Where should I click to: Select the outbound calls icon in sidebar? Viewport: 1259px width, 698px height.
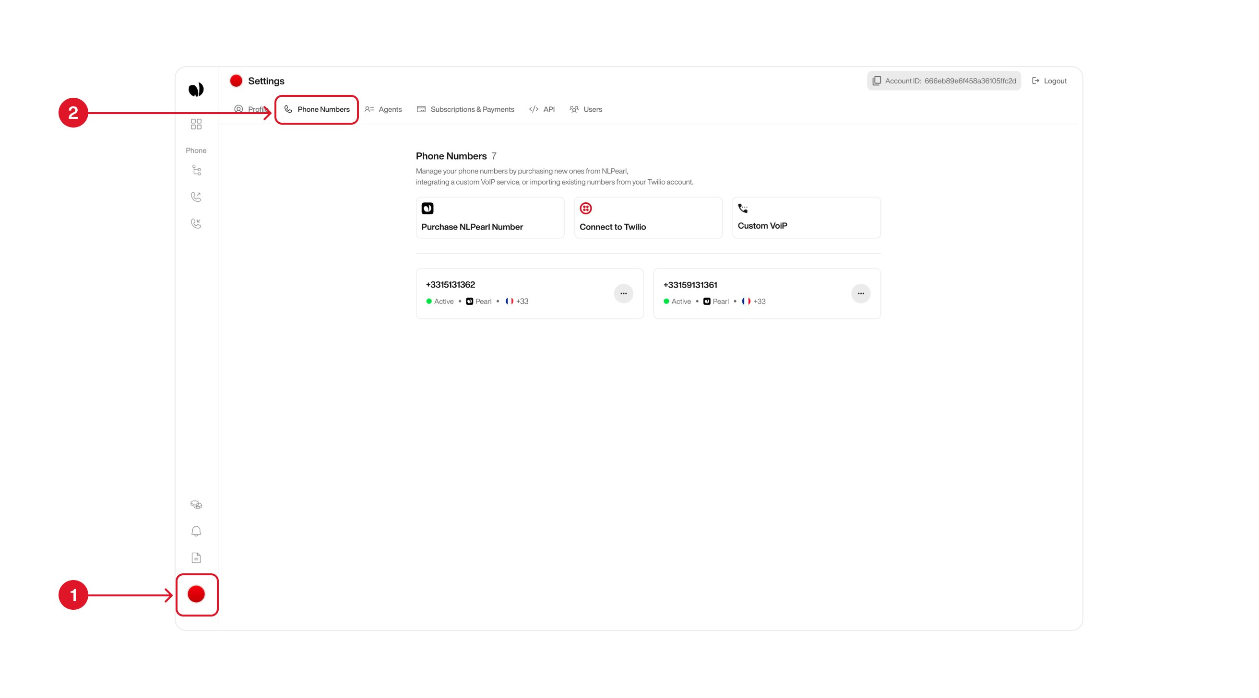[196, 197]
